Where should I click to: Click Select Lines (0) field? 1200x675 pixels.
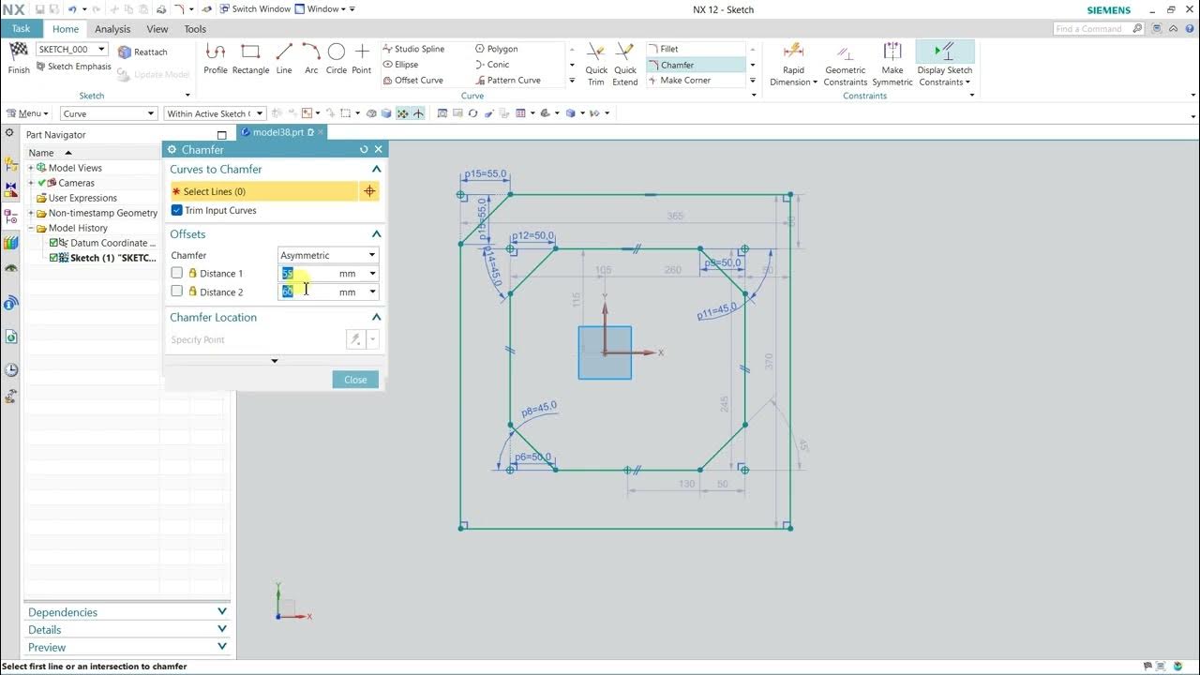[263, 191]
